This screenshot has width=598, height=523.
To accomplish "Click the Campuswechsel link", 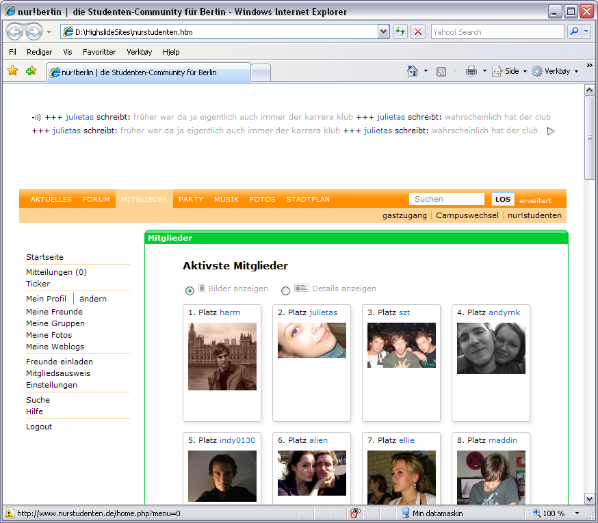I will coord(467,215).
